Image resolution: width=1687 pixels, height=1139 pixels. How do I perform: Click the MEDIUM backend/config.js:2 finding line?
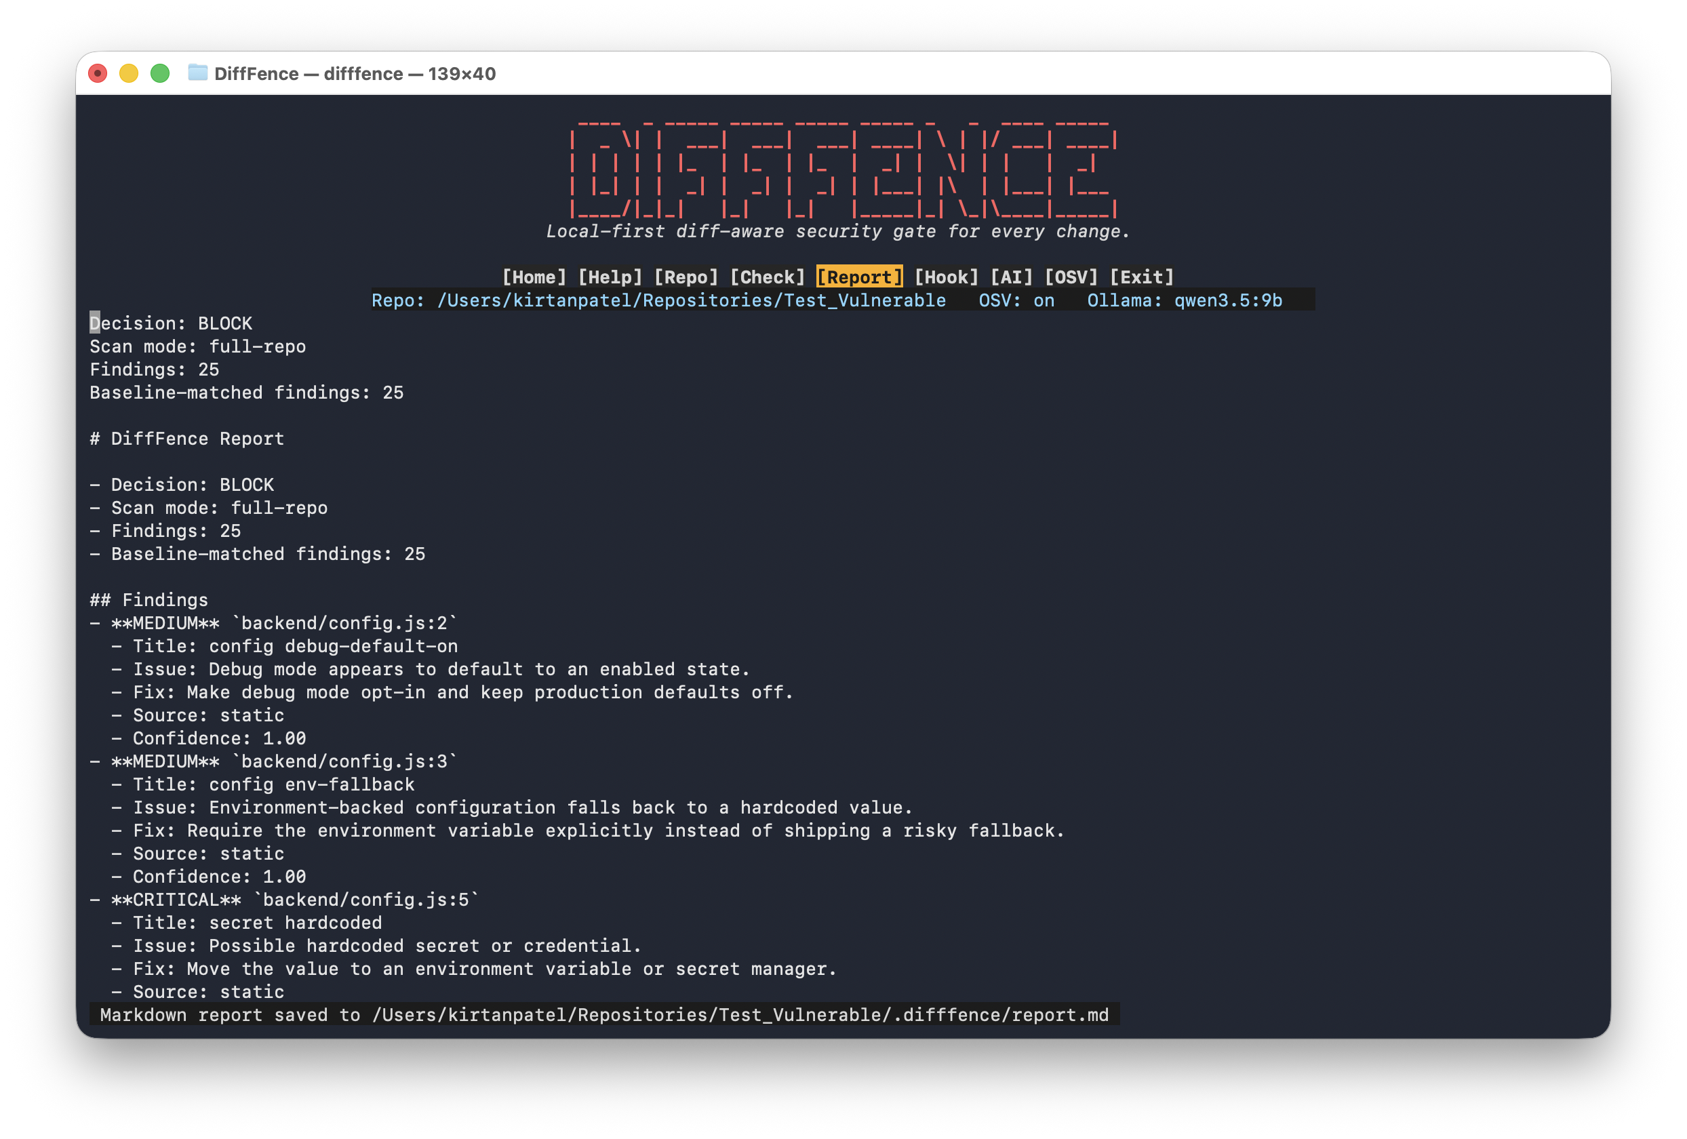pyautogui.click(x=274, y=624)
